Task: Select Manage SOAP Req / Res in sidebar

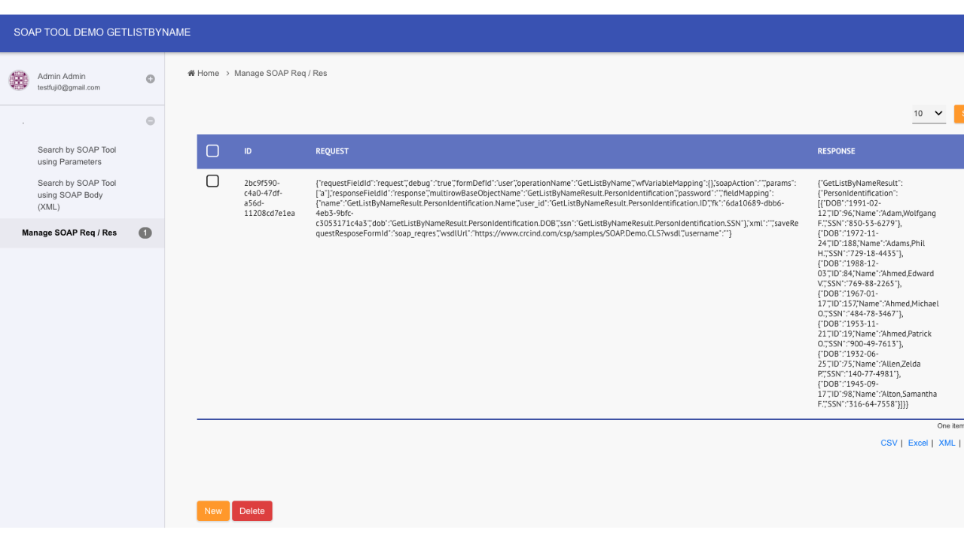Action: click(x=69, y=233)
